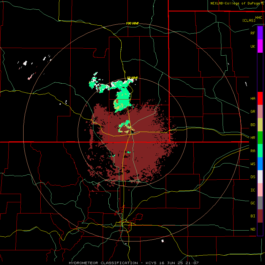Image resolution: width=265 pixels, height=265 pixels.
Task: Click the GC legend label
Action: pos(253,203)
